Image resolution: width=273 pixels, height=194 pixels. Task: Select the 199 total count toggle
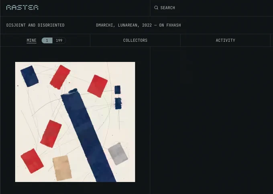[x=59, y=41]
